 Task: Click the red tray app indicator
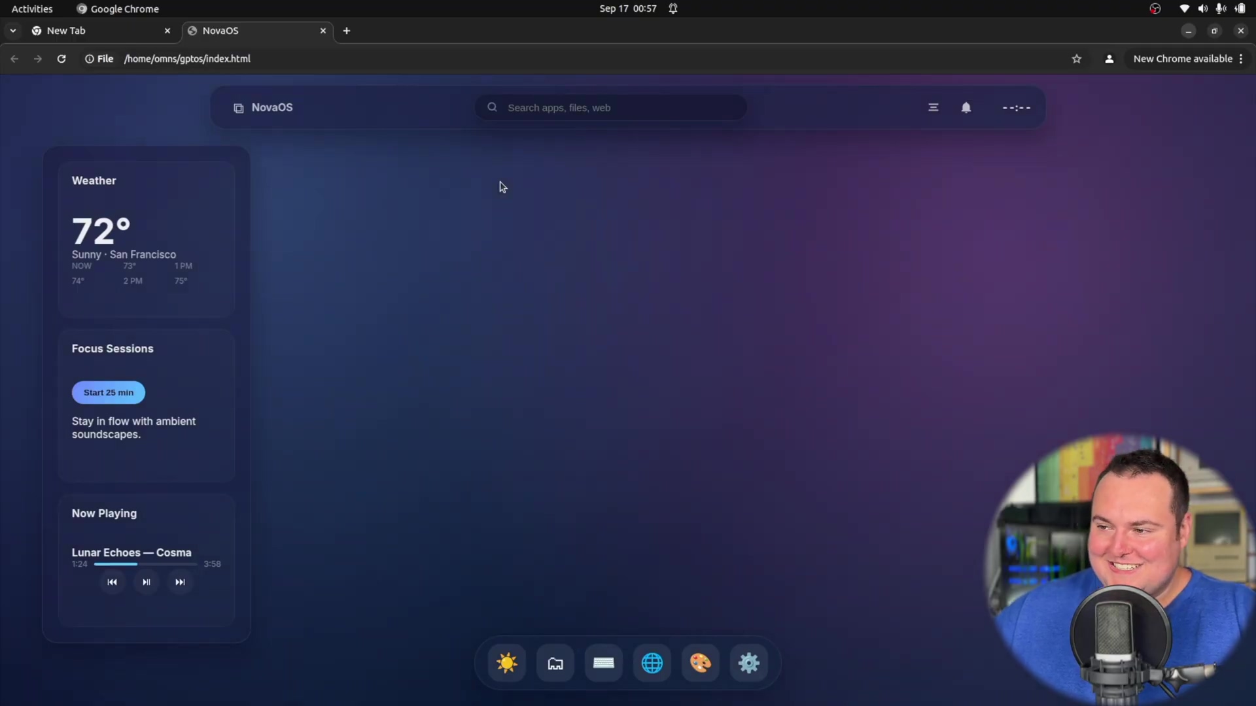click(x=1155, y=8)
